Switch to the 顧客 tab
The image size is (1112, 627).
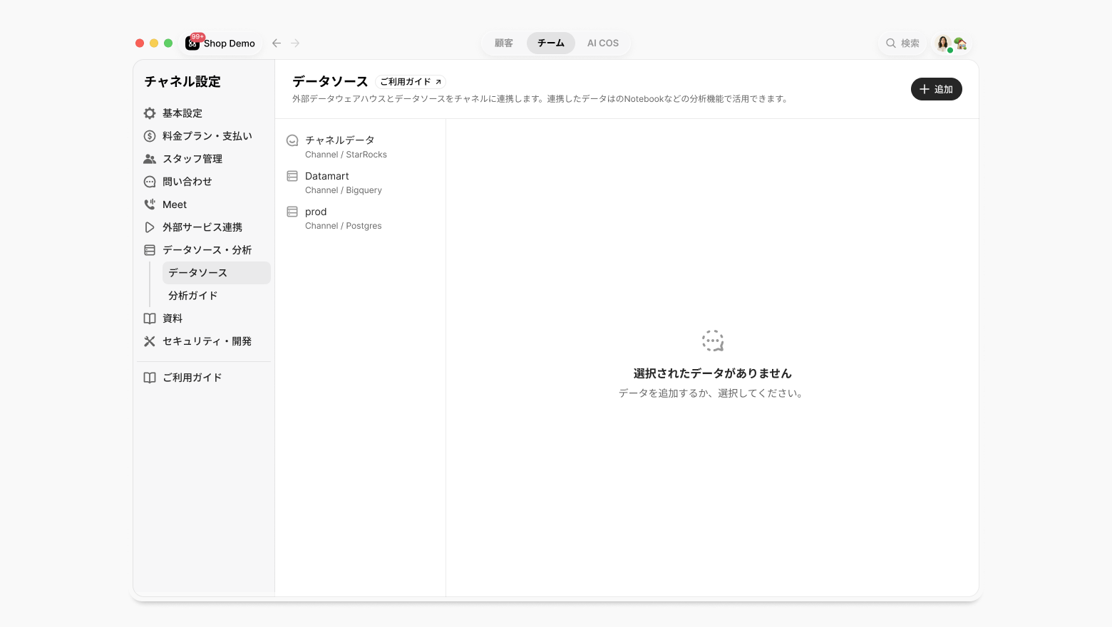coord(504,43)
